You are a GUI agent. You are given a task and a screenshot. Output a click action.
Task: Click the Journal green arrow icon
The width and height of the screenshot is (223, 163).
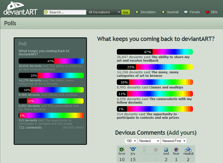(x=163, y=12)
